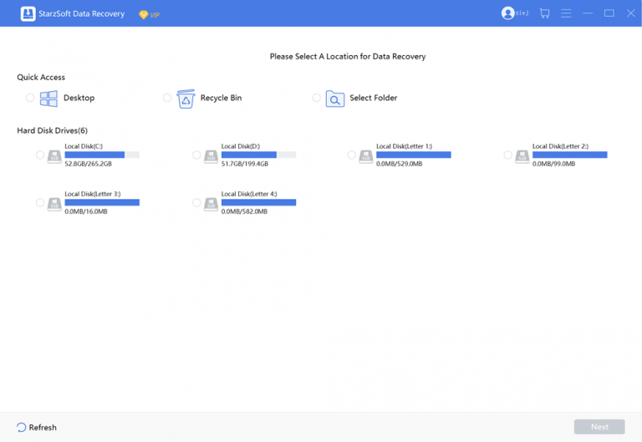Select the Desktop radio button
The height and width of the screenshot is (442, 642).
(30, 98)
